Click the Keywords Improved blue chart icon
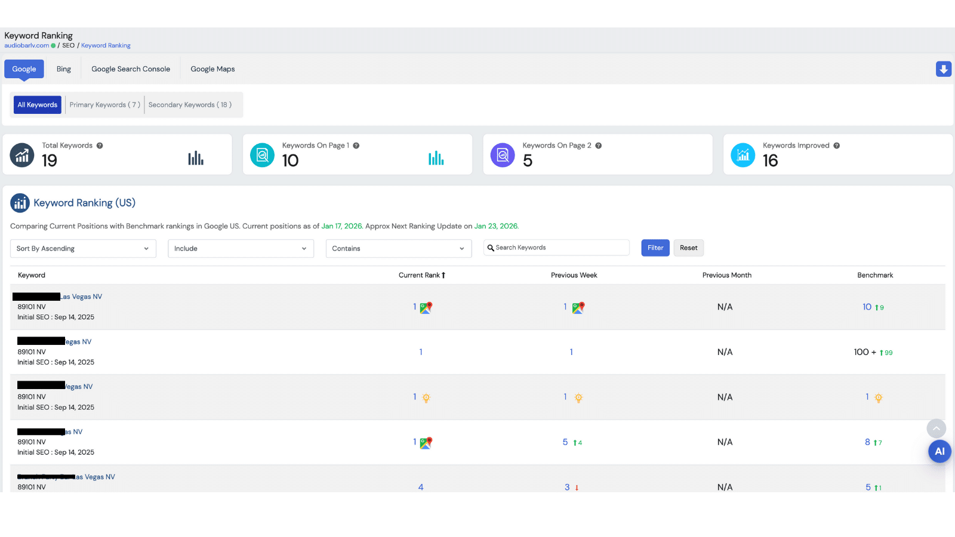955x537 pixels. (743, 155)
